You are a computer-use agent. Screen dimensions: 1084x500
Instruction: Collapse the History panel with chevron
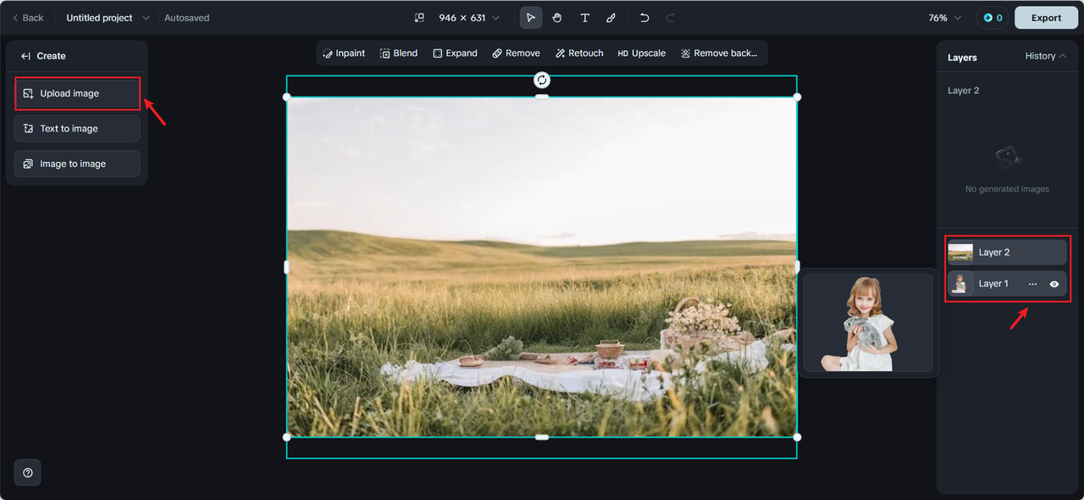[x=1063, y=56]
